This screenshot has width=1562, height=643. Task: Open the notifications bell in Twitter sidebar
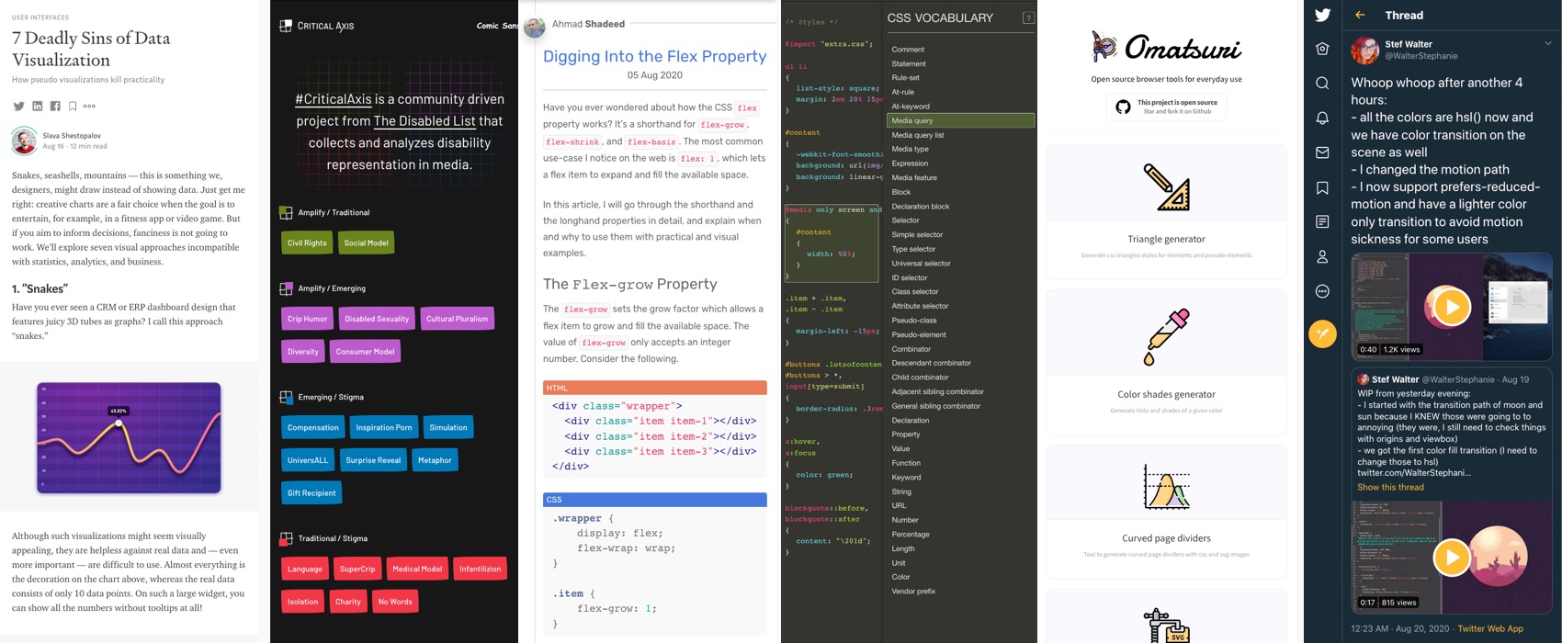coord(1322,118)
